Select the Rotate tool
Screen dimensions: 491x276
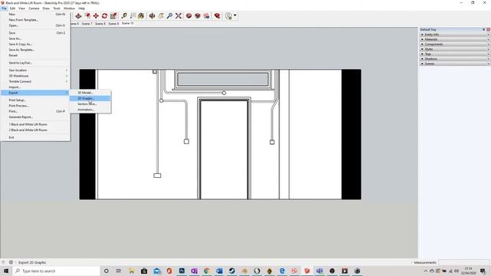point(104,15)
